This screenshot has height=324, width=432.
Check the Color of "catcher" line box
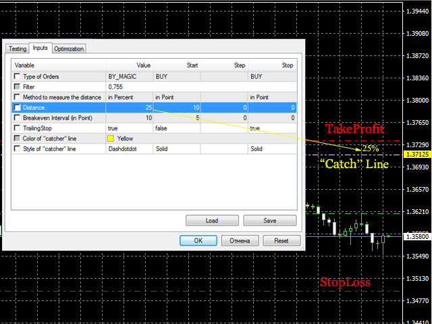coord(17,138)
